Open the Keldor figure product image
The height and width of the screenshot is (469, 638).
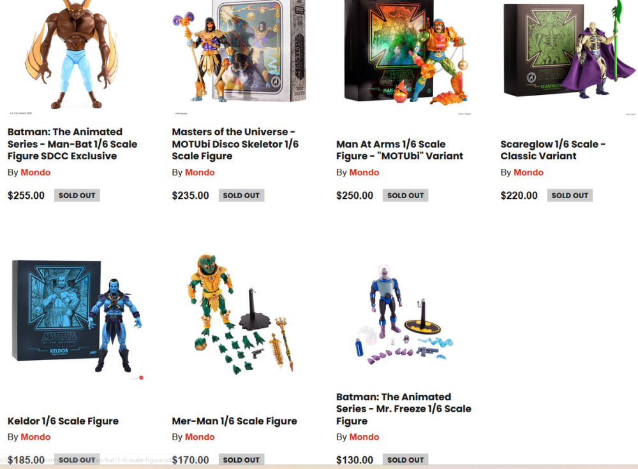(x=77, y=317)
